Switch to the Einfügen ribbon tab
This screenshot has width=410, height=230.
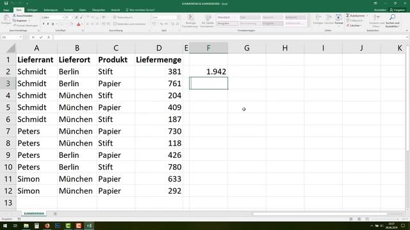[33, 10]
